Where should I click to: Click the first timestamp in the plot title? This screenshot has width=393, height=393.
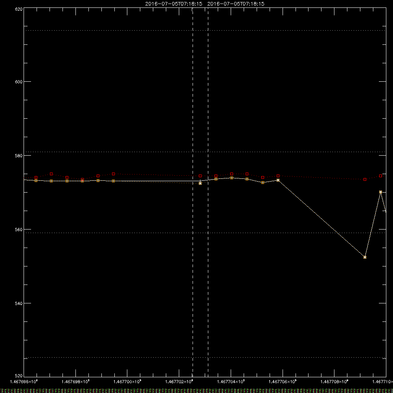click(x=174, y=4)
